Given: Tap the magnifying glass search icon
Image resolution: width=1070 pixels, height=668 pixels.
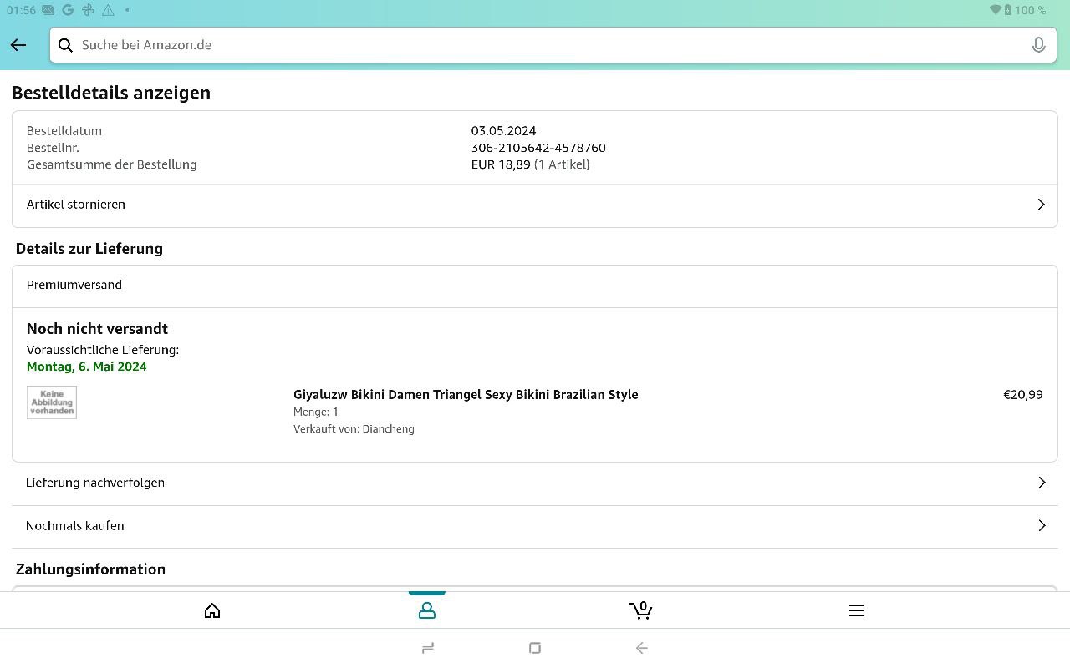Looking at the screenshot, I should pyautogui.click(x=65, y=45).
